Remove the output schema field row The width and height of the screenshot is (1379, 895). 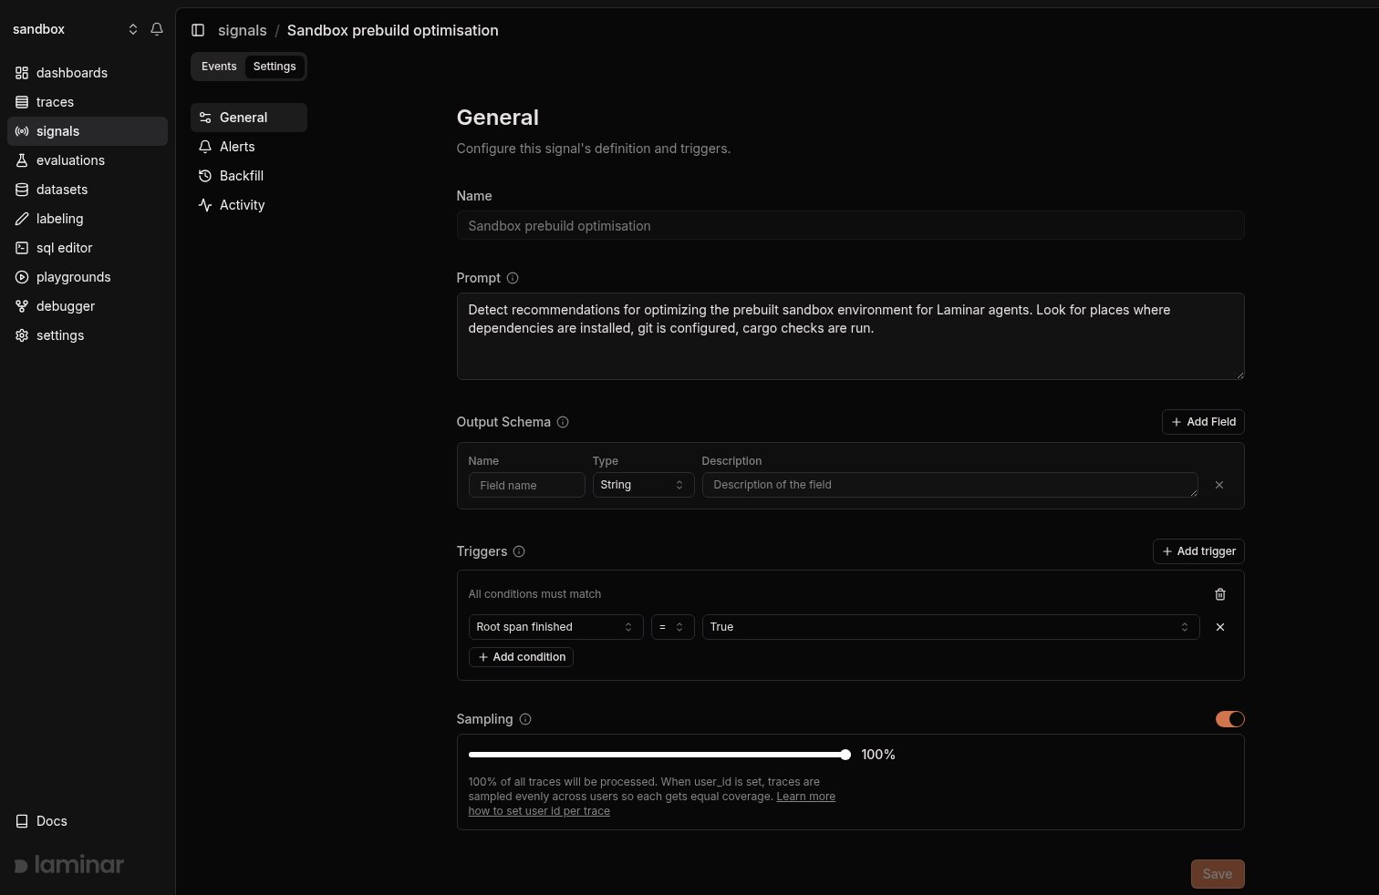pyautogui.click(x=1219, y=485)
